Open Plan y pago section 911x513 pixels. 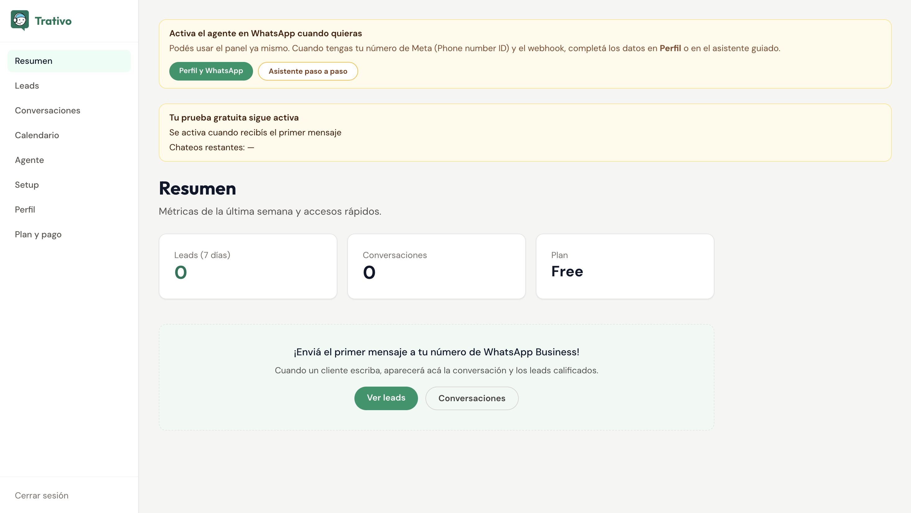[38, 234]
